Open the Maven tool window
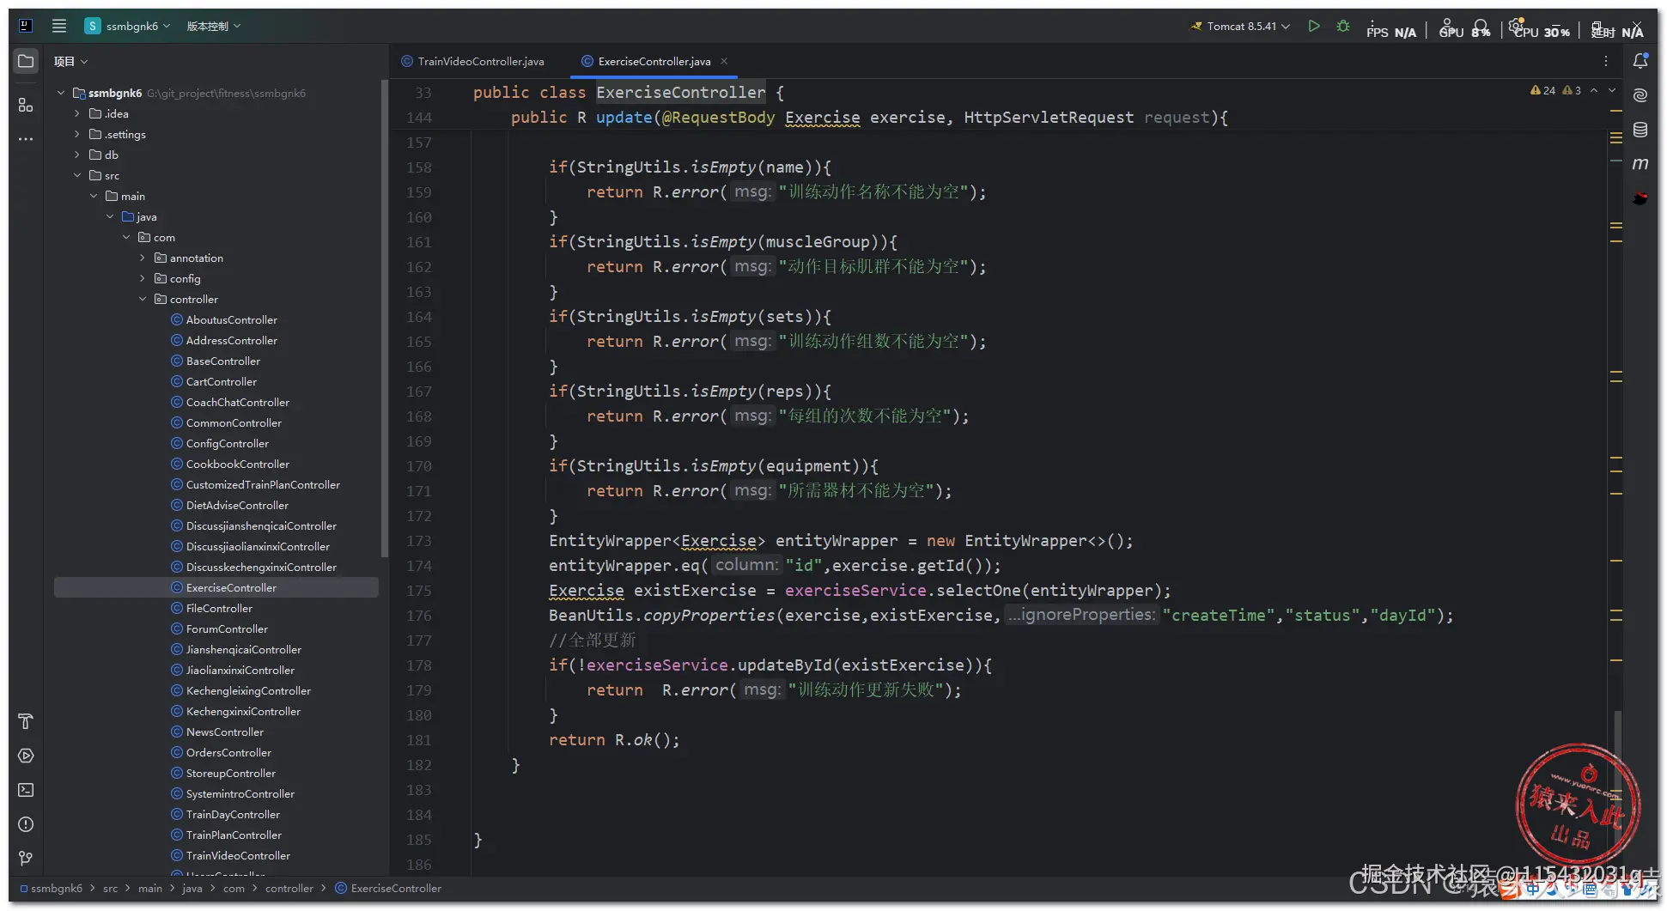This screenshot has height=911, width=1667. [x=1640, y=163]
